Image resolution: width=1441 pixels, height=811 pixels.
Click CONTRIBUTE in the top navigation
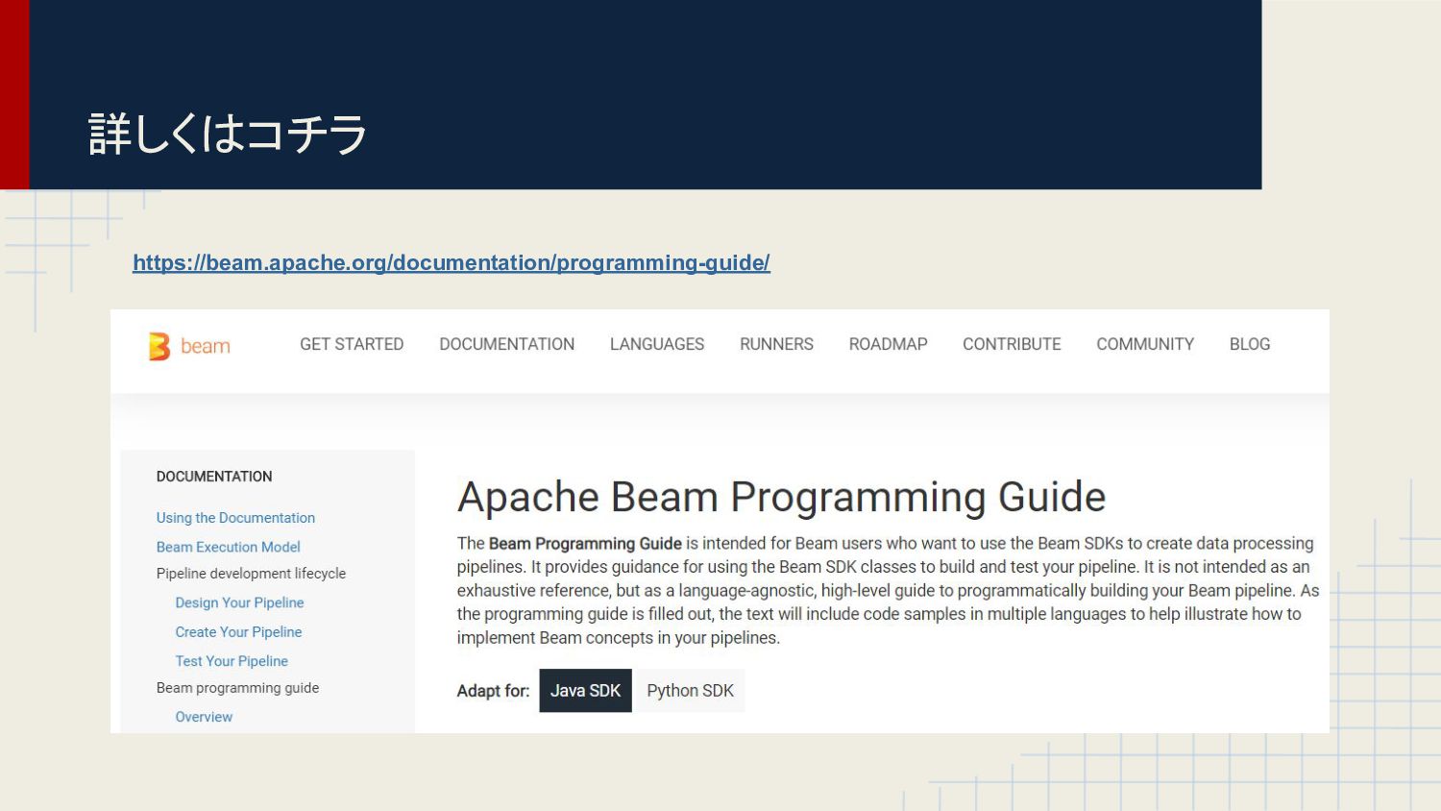coord(1012,344)
